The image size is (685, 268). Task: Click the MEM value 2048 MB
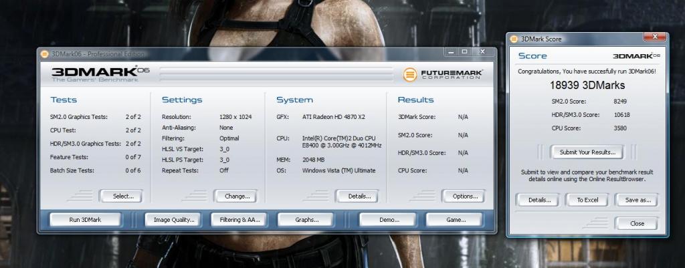tap(315, 160)
